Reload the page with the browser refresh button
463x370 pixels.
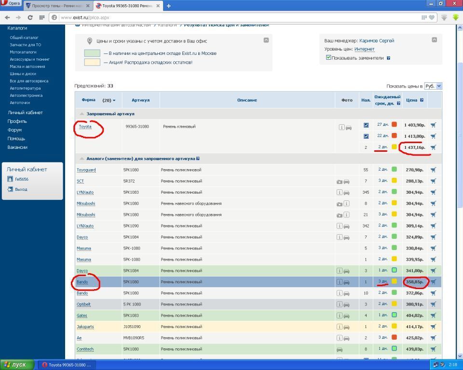click(x=30, y=17)
